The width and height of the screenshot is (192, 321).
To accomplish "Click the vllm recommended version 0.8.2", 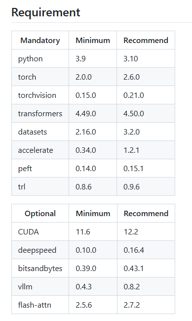I will pos(132,287).
